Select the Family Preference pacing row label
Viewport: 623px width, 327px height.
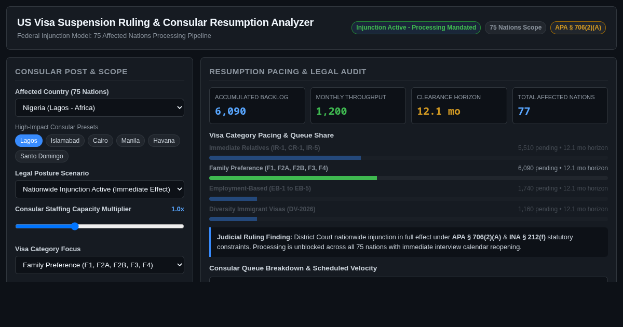coord(268,168)
